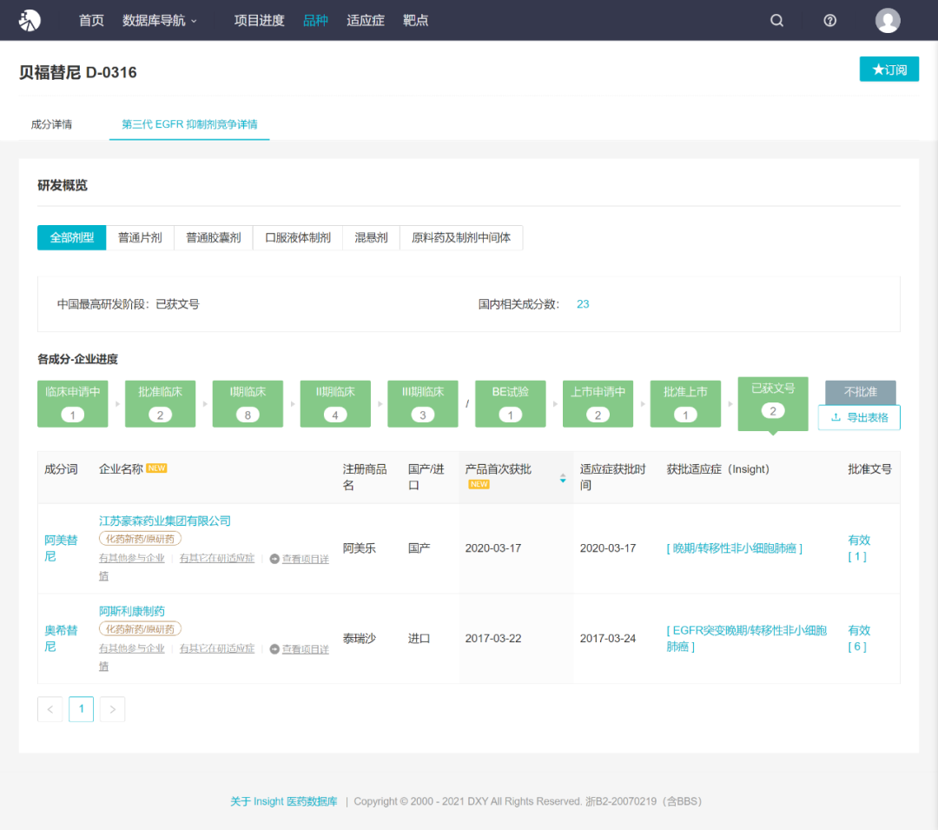Viewport: 938px width, 830px height.
Task: Open the 奥希替尼 ingredient link
Action: pos(61,639)
